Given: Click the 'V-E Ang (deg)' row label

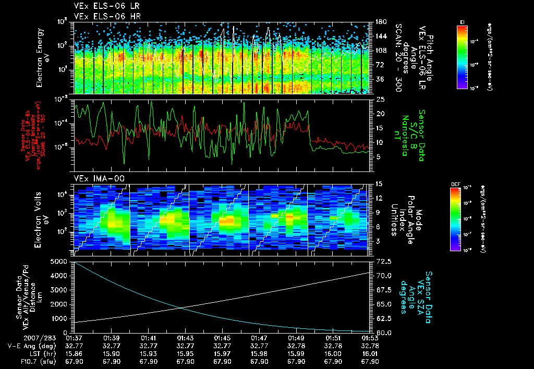Looking at the screenshot, I should [x=31, y=346].
